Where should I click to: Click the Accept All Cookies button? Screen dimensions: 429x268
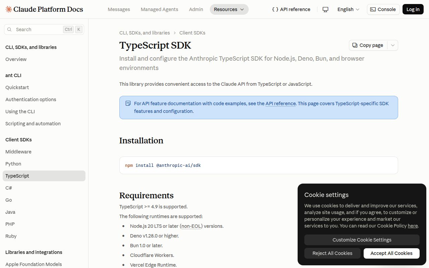pos(391,253)
